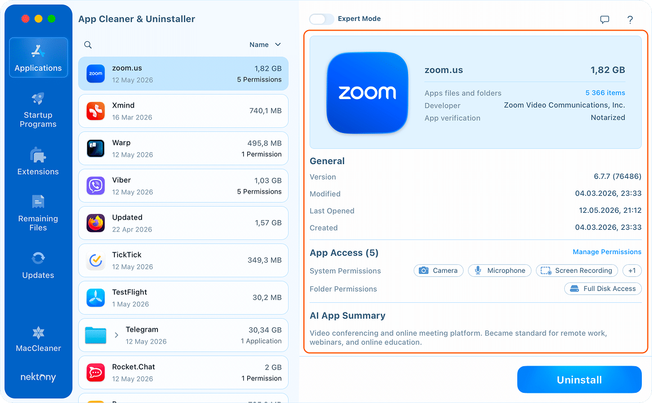Click Viber 5 Permissions label
This screenshot has height=403, width=652.
(x=259, y=192)
